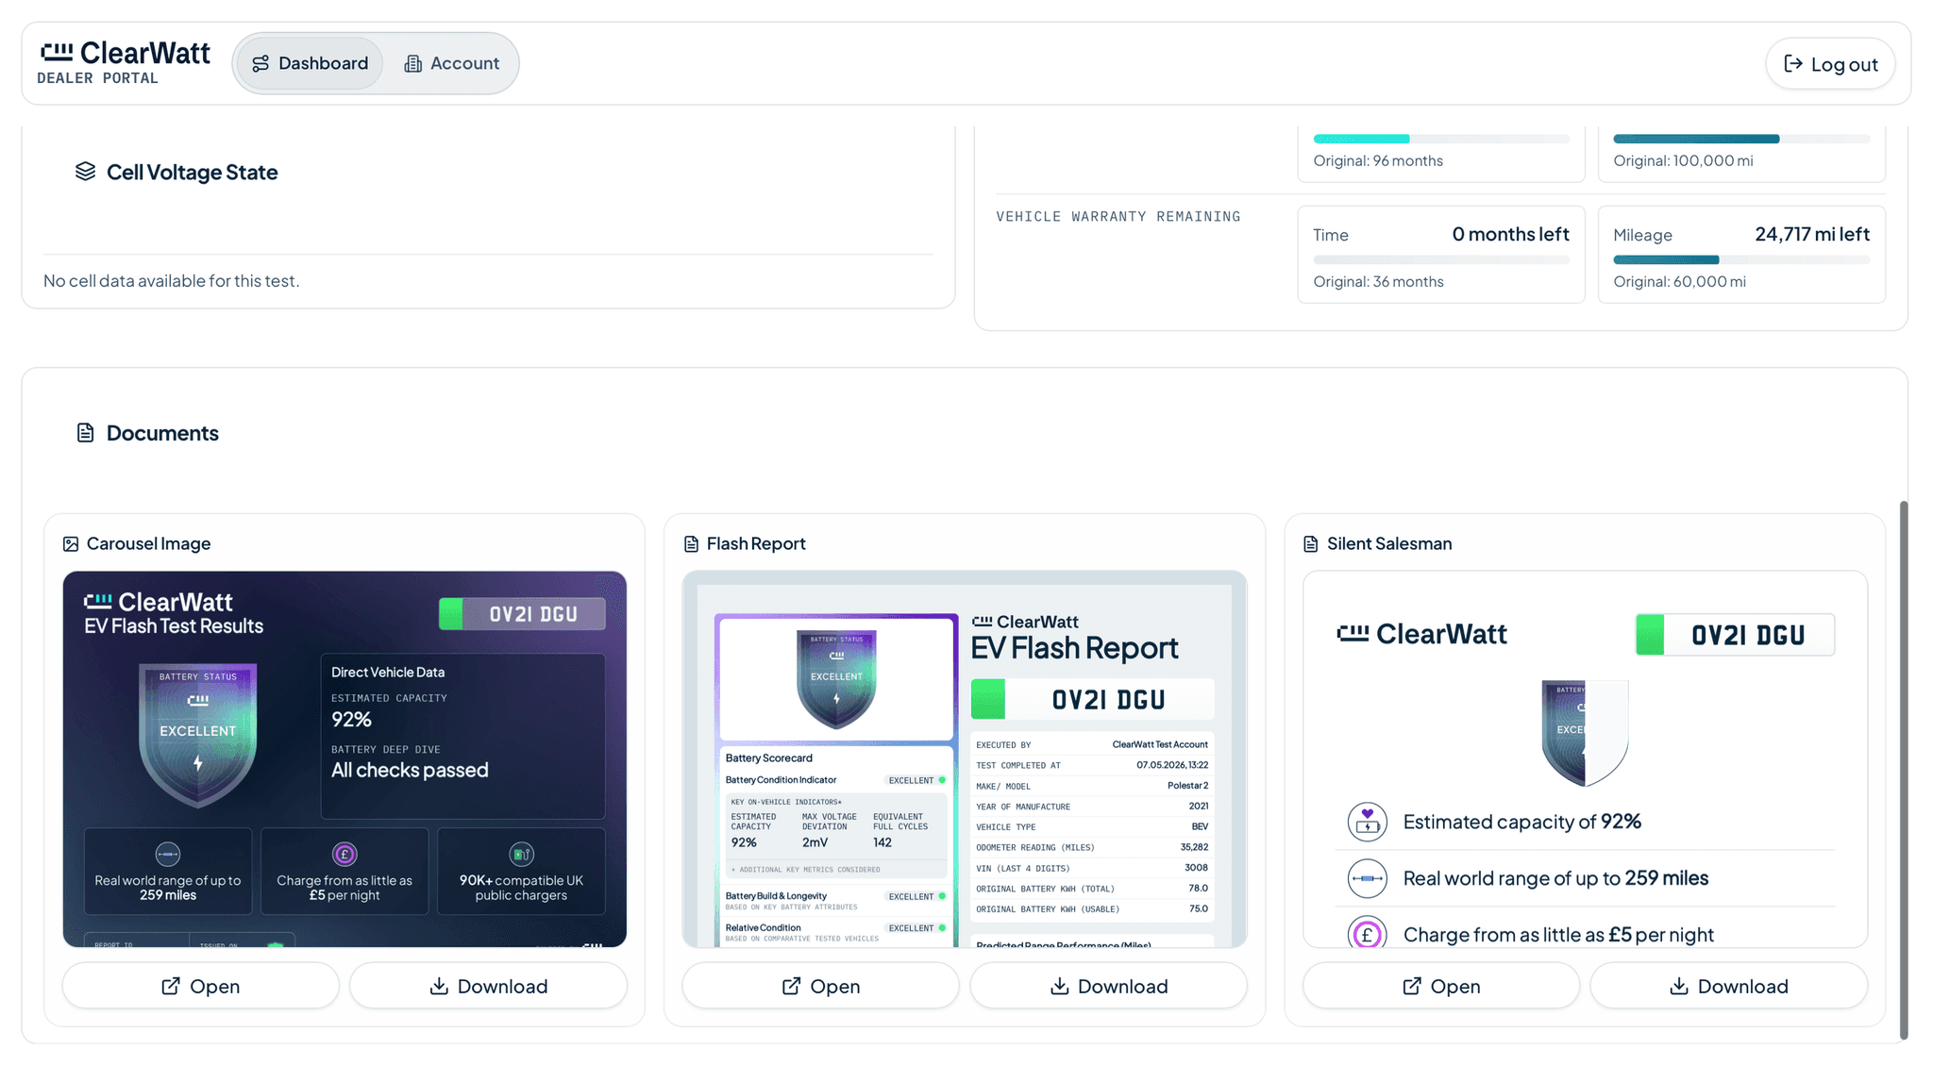Image resolution: width=1933 pixels, height=1065 pixels.
Task: Select 'All checks passed' text in carousel image
Action: 410,770
